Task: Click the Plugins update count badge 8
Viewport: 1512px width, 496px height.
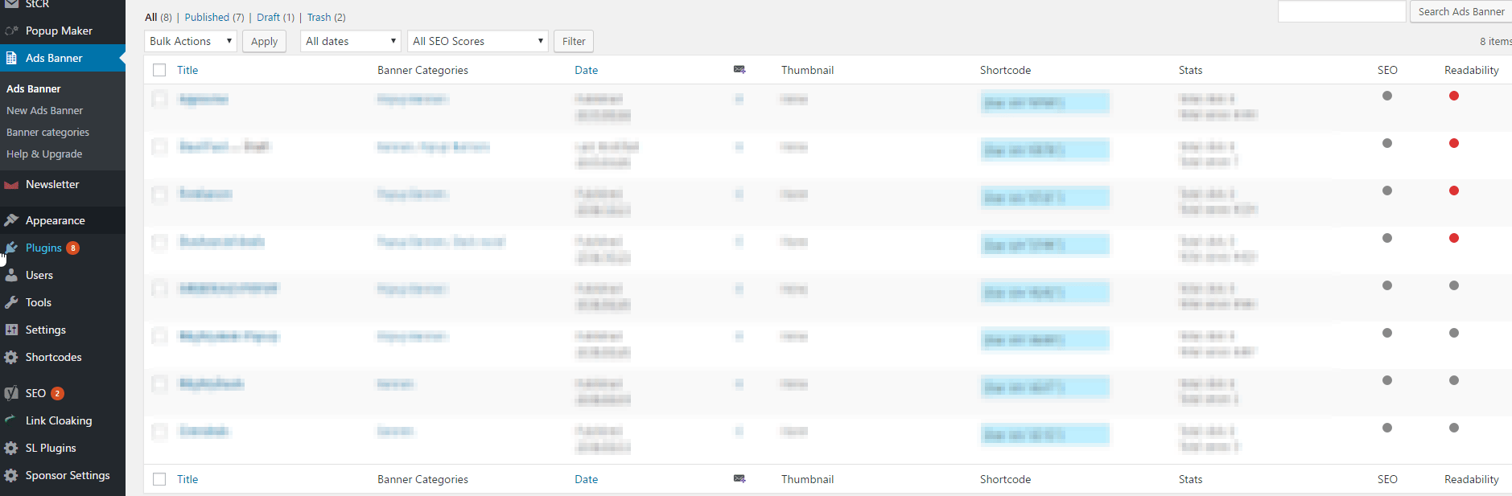Action: pyautogui.click(x=72, y=248)
